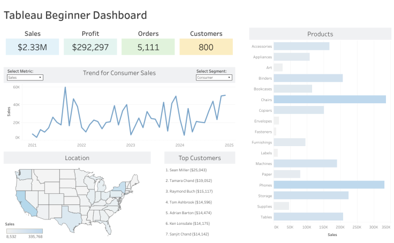Click the Sales color legend gradient

24,231
